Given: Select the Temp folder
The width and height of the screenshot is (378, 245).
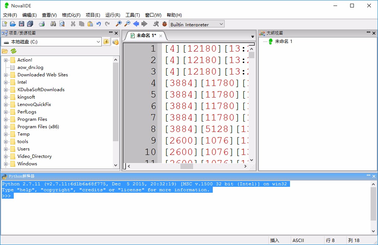Looking at the screenshot, I should [23, 134].
